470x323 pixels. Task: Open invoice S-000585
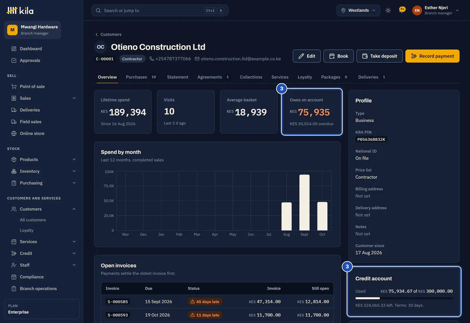point(118,302)
